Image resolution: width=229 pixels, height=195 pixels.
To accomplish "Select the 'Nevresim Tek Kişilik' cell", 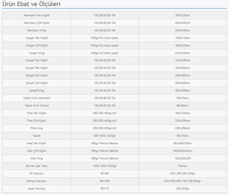I will pyautogui.click(x=37, y=15).
